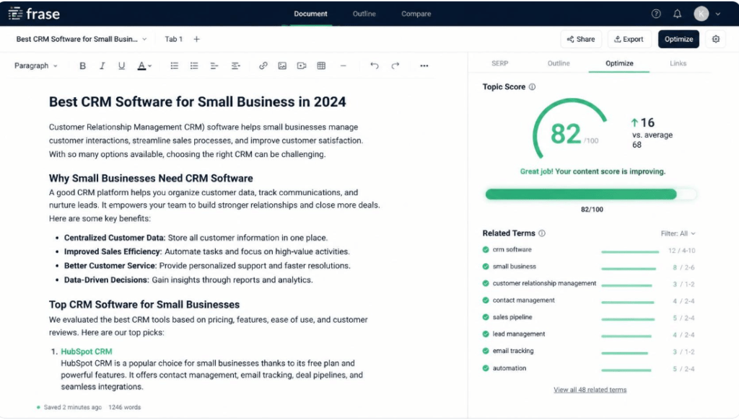Image resolution: width=739 pixels, height=420 pixels.
Task: Select the 'sales pipeline' related term
Action: point(512,318)
